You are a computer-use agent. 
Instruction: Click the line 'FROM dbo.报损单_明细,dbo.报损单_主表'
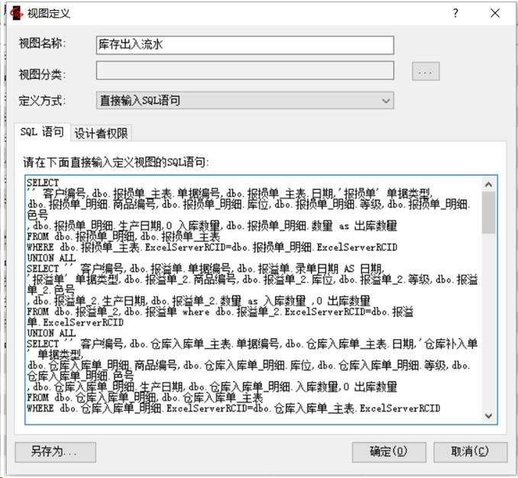click(123, 237)
